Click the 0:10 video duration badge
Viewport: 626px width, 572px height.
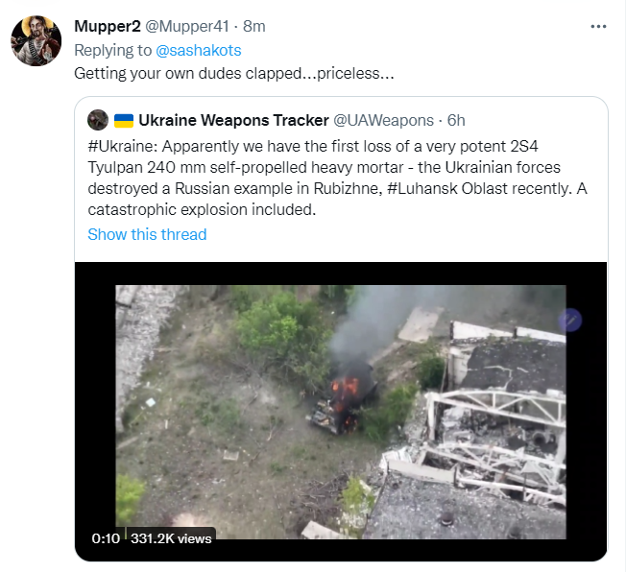(106, 538)
